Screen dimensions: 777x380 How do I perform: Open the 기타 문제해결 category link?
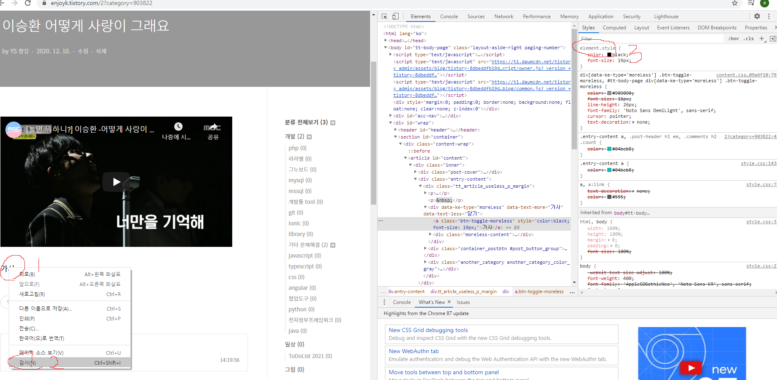point(308,245)
